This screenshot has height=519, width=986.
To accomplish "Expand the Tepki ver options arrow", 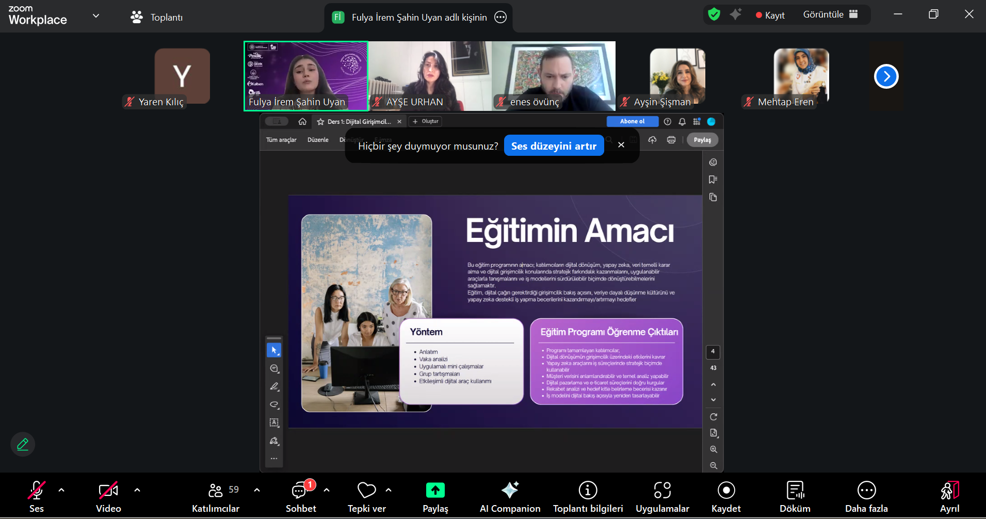I will [389, 490].
